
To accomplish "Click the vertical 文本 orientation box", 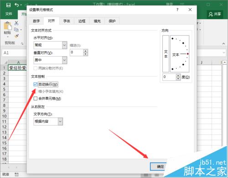I will click(166, 54).
